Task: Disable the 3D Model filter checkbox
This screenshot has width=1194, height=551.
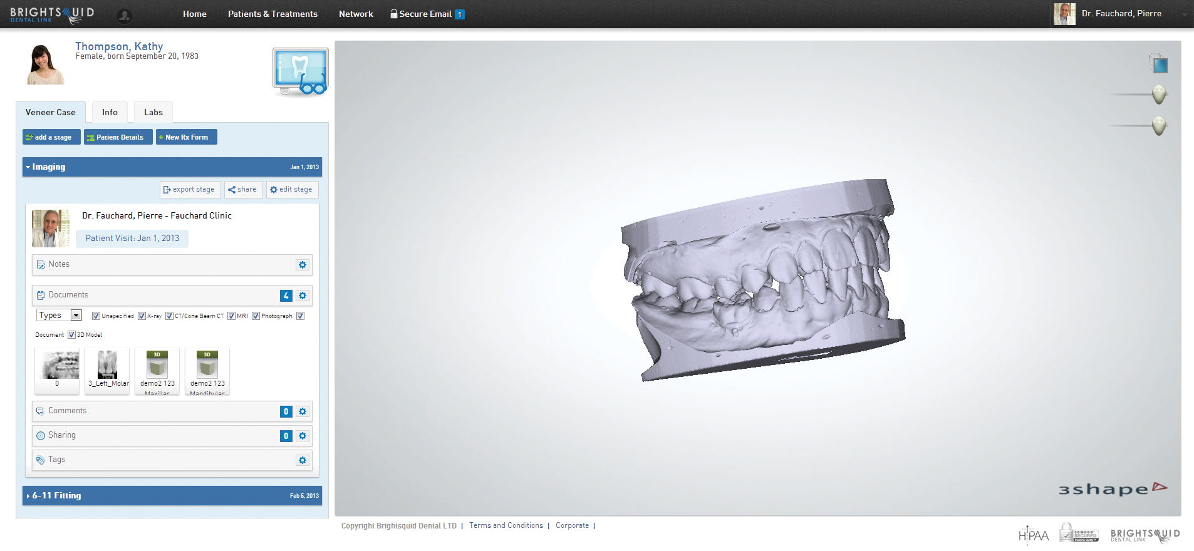Action: 71,335
